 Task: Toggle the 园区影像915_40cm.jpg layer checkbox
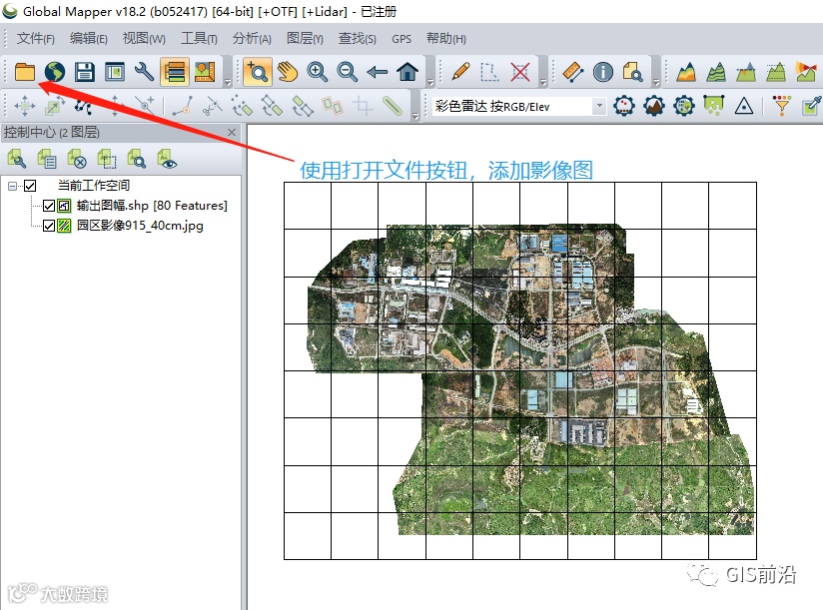(49, 226)
